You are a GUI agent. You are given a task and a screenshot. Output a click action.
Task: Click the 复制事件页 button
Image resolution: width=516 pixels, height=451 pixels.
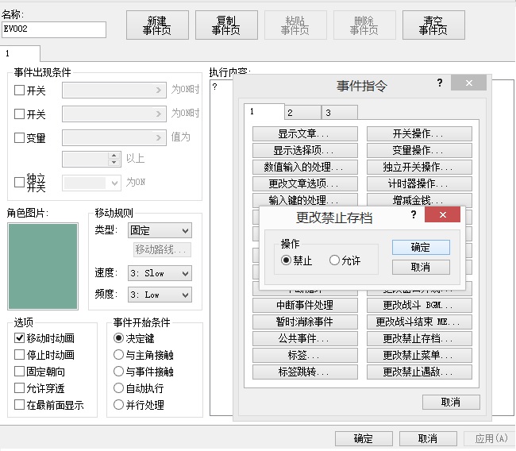(x=226, y=25)
